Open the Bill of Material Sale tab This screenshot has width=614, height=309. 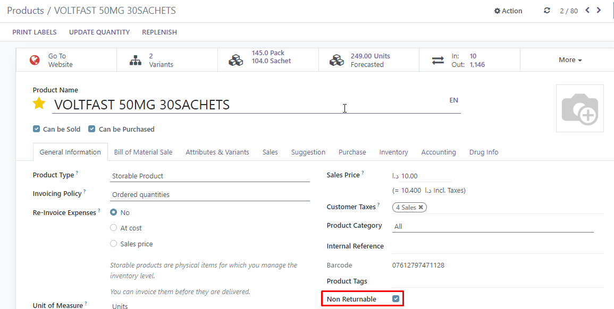(x=144, y=152)
